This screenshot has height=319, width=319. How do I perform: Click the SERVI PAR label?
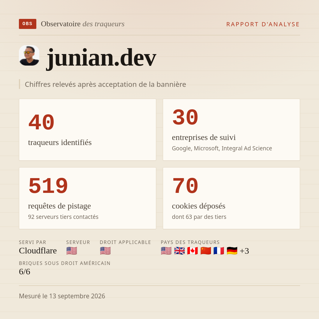coord(32,242)
